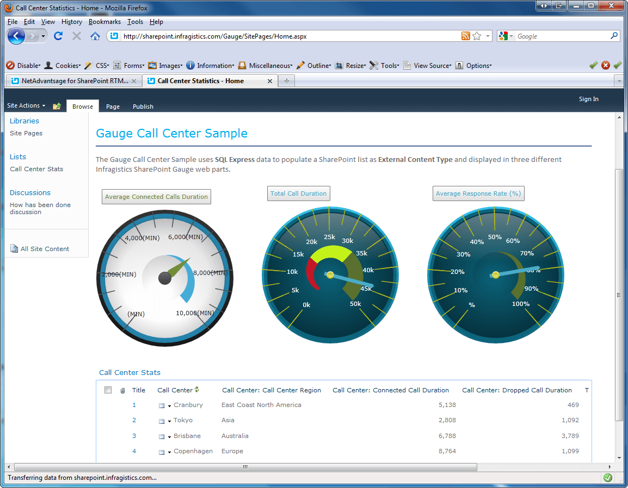Open the CSS developer toolbar menu
This screenshot has width=628, height=488.
point(97,66)
